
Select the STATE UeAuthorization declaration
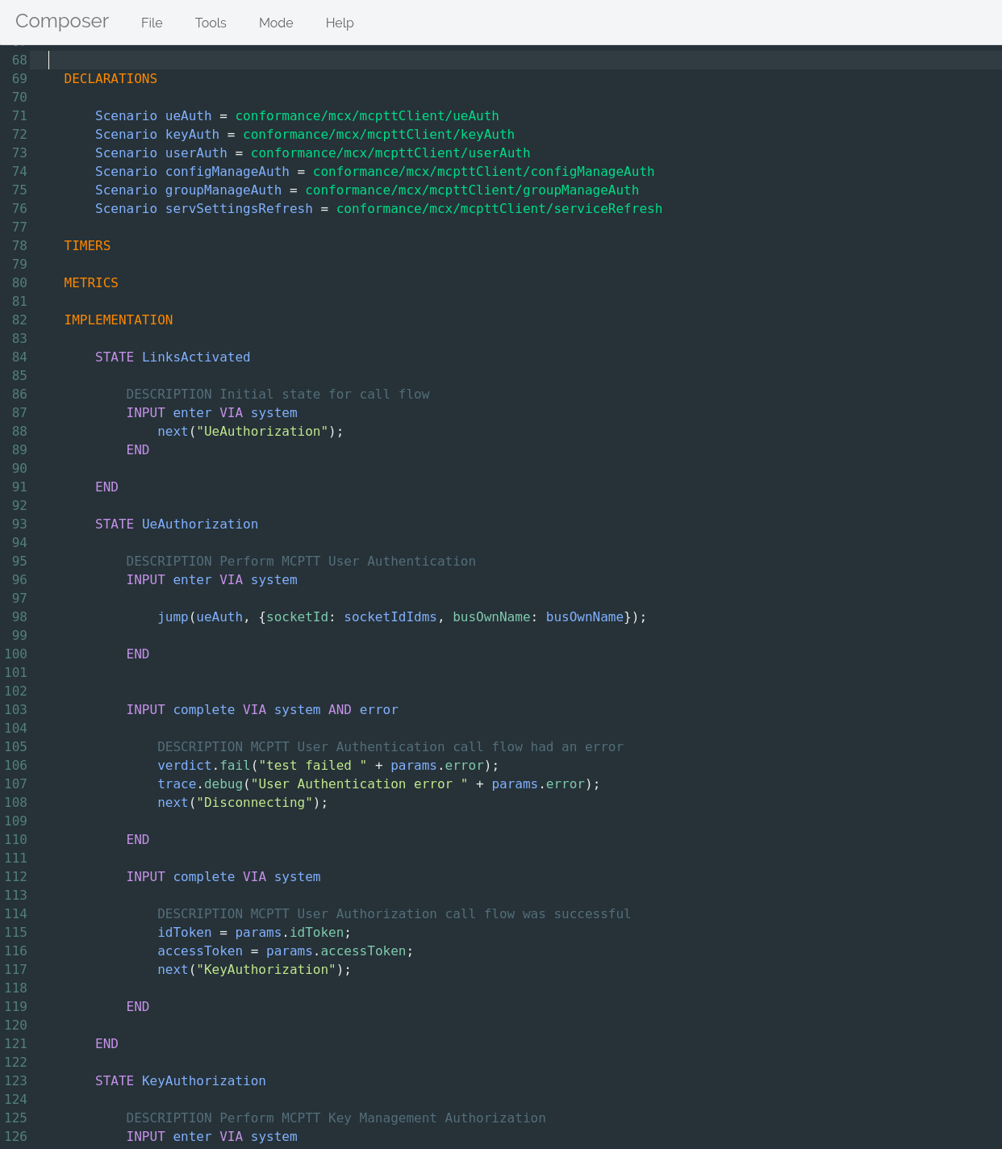pos(177,524)
